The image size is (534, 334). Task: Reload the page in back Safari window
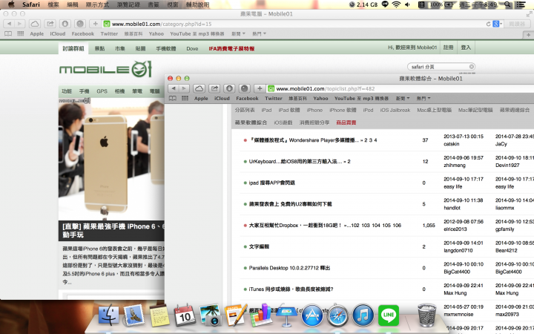coord(488,24)
